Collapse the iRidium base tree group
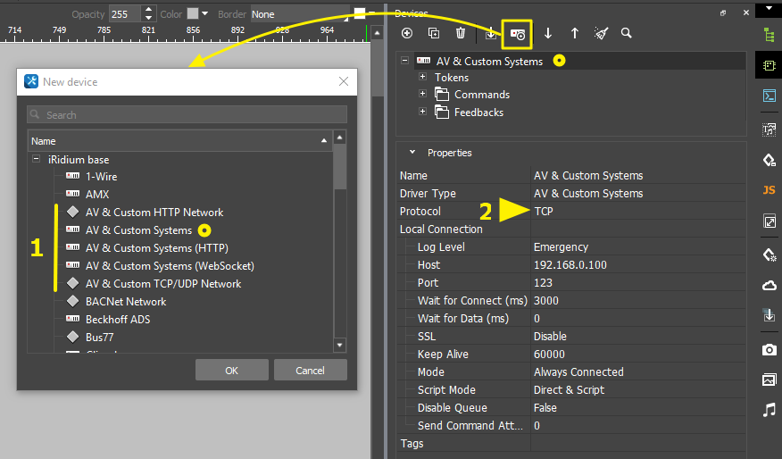Viewport: 782px width, 459px height. [x=37, y=159]
